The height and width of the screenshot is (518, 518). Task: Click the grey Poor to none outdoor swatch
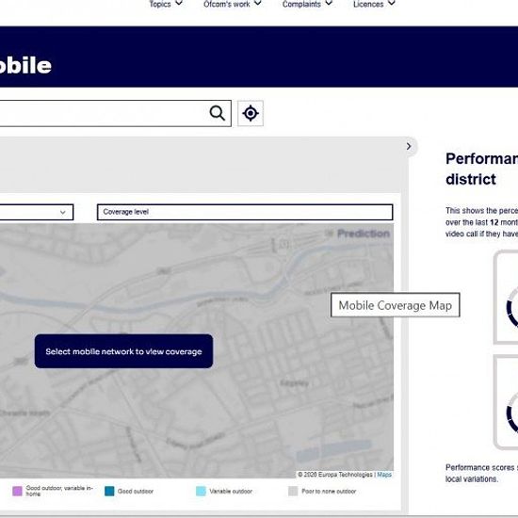pyautogui.click(x=293, y=491)
